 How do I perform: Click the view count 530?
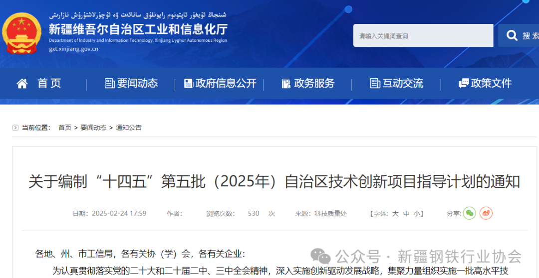(254, 213)
